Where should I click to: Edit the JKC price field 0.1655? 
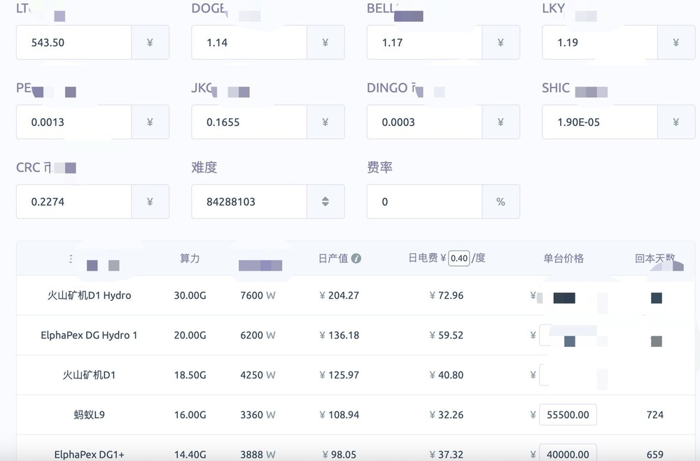(249, 122)
